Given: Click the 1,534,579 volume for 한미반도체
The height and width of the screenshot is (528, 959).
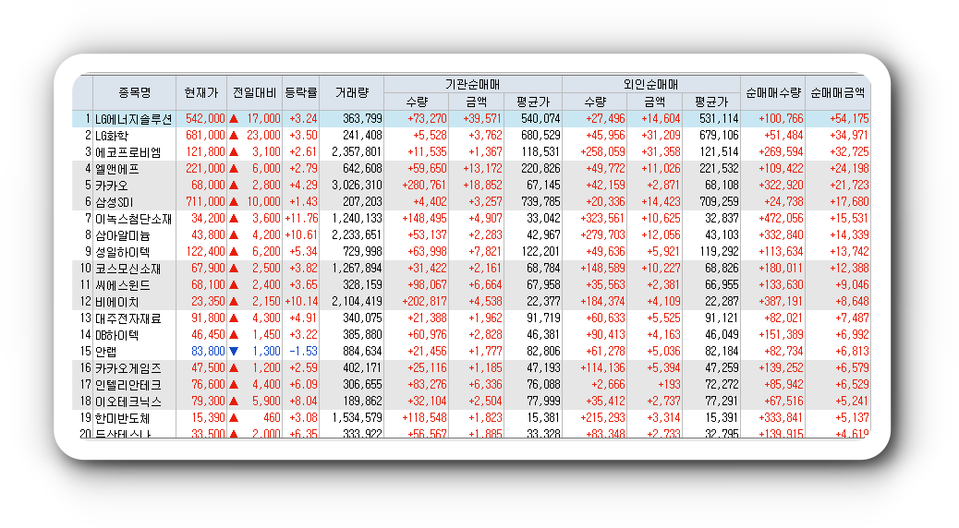Looking at the screenshot, I should pyautogui.click(x=358, y=418).
